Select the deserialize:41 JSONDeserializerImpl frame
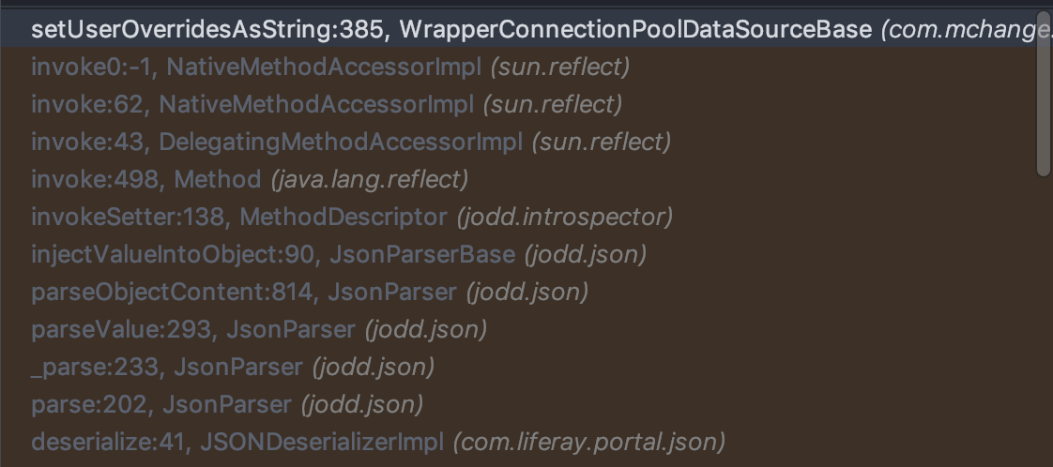Image resolution: width=1053 pixels, height=467 pixels. 377,441
